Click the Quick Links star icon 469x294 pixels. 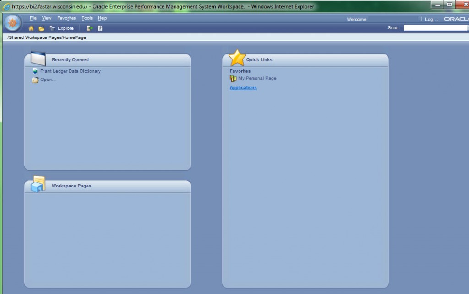pyautogui.click(x=237, y=58)
